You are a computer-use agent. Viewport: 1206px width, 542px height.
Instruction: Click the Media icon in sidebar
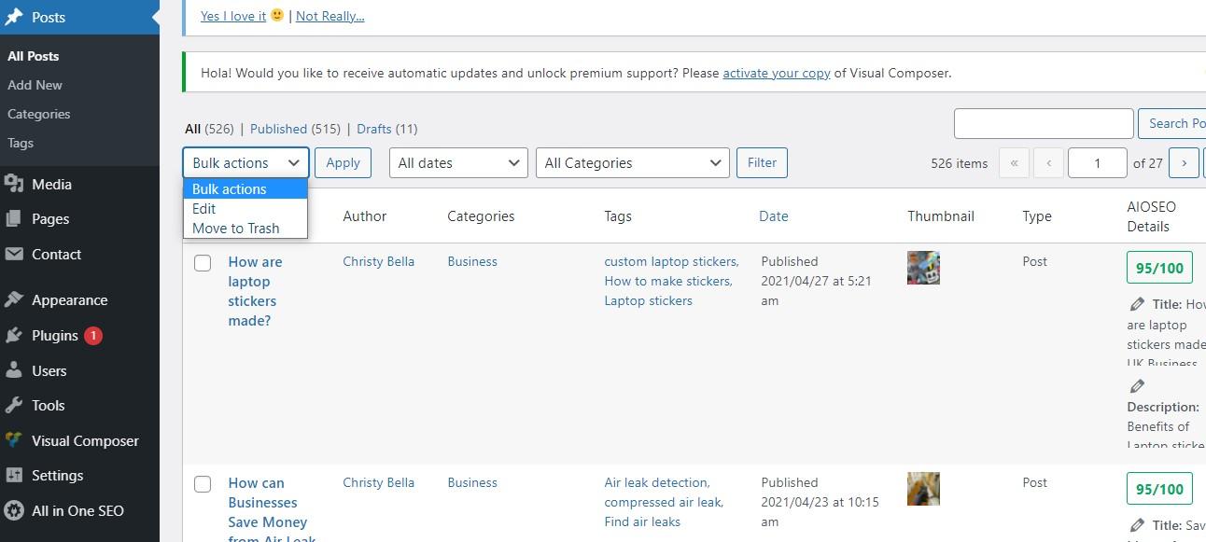[x=14, y=185]
